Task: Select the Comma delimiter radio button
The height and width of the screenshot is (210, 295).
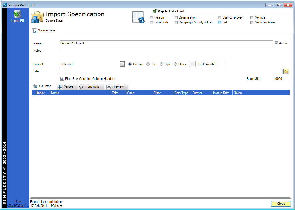Action: (130, 64)
